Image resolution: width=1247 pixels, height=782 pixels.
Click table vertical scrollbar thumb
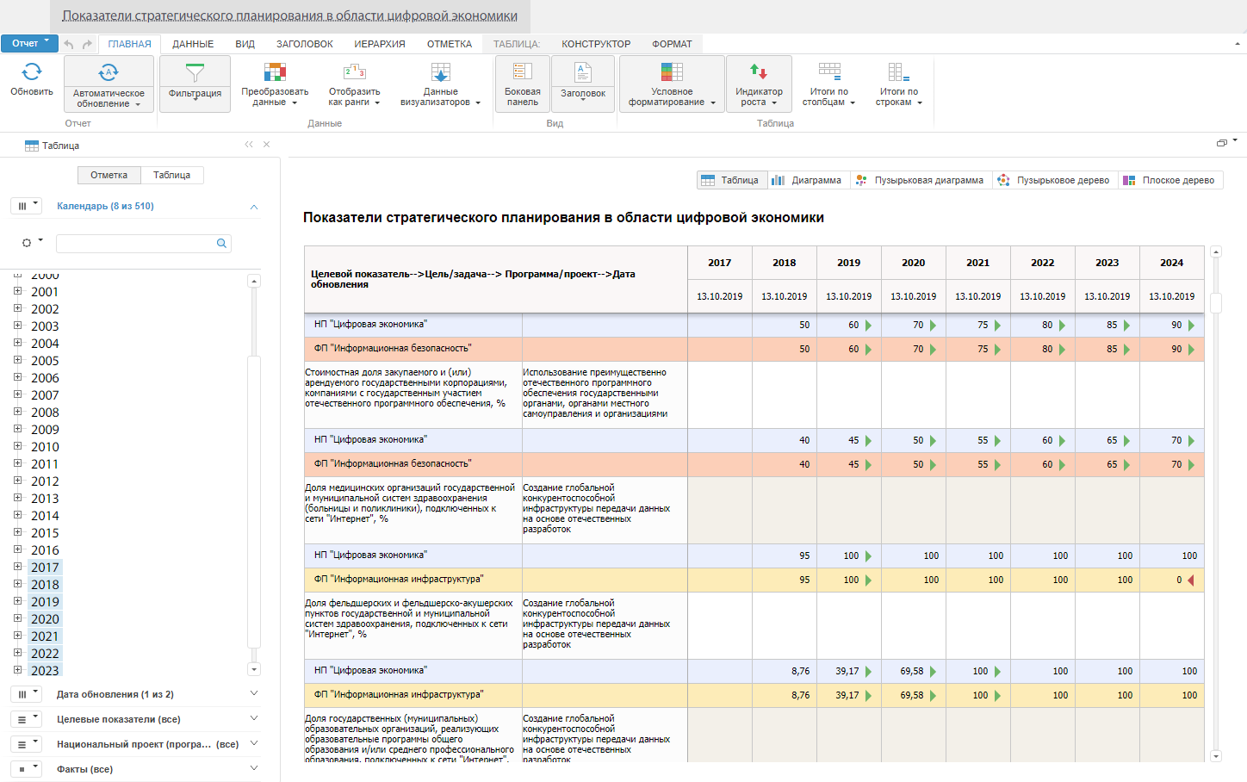pos(1216,302)
